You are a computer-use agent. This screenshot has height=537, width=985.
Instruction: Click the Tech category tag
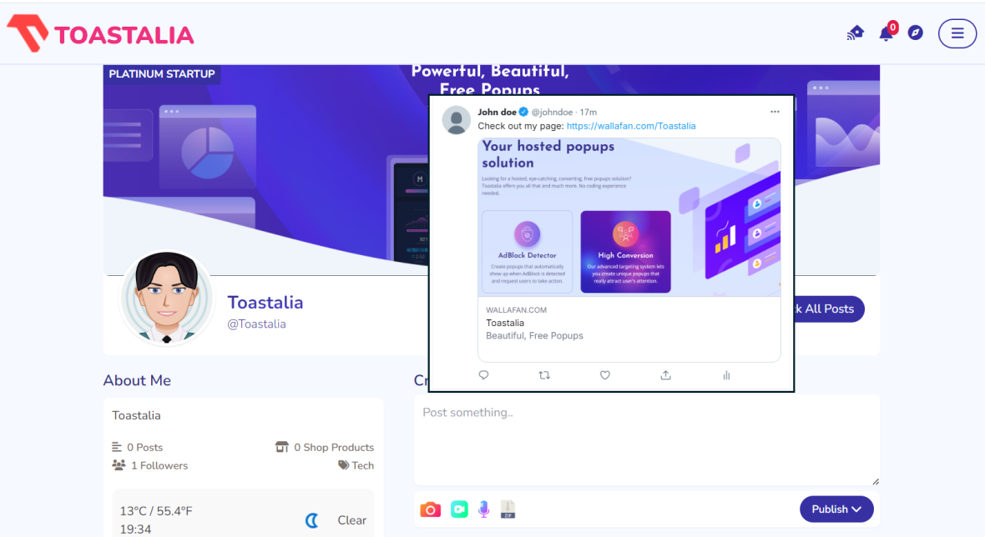click(x=356, y=465)
